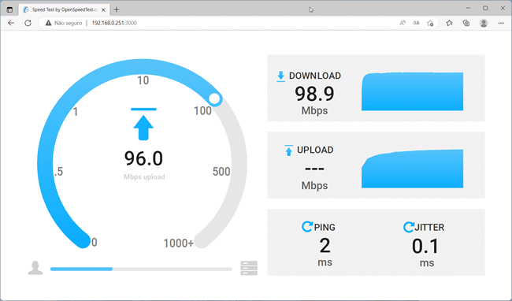Click the 'Mbps upload' gauge label
The width and height of the screenshot is (512, 301).
tap(144, 177)
